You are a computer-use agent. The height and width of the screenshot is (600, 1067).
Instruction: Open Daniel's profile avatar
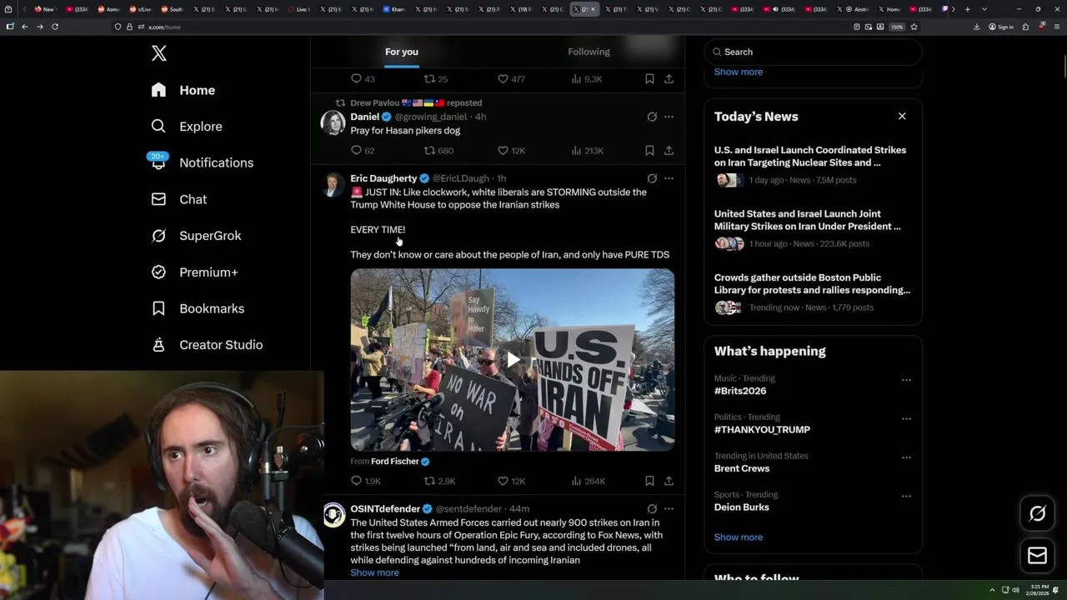click(333, 122)
